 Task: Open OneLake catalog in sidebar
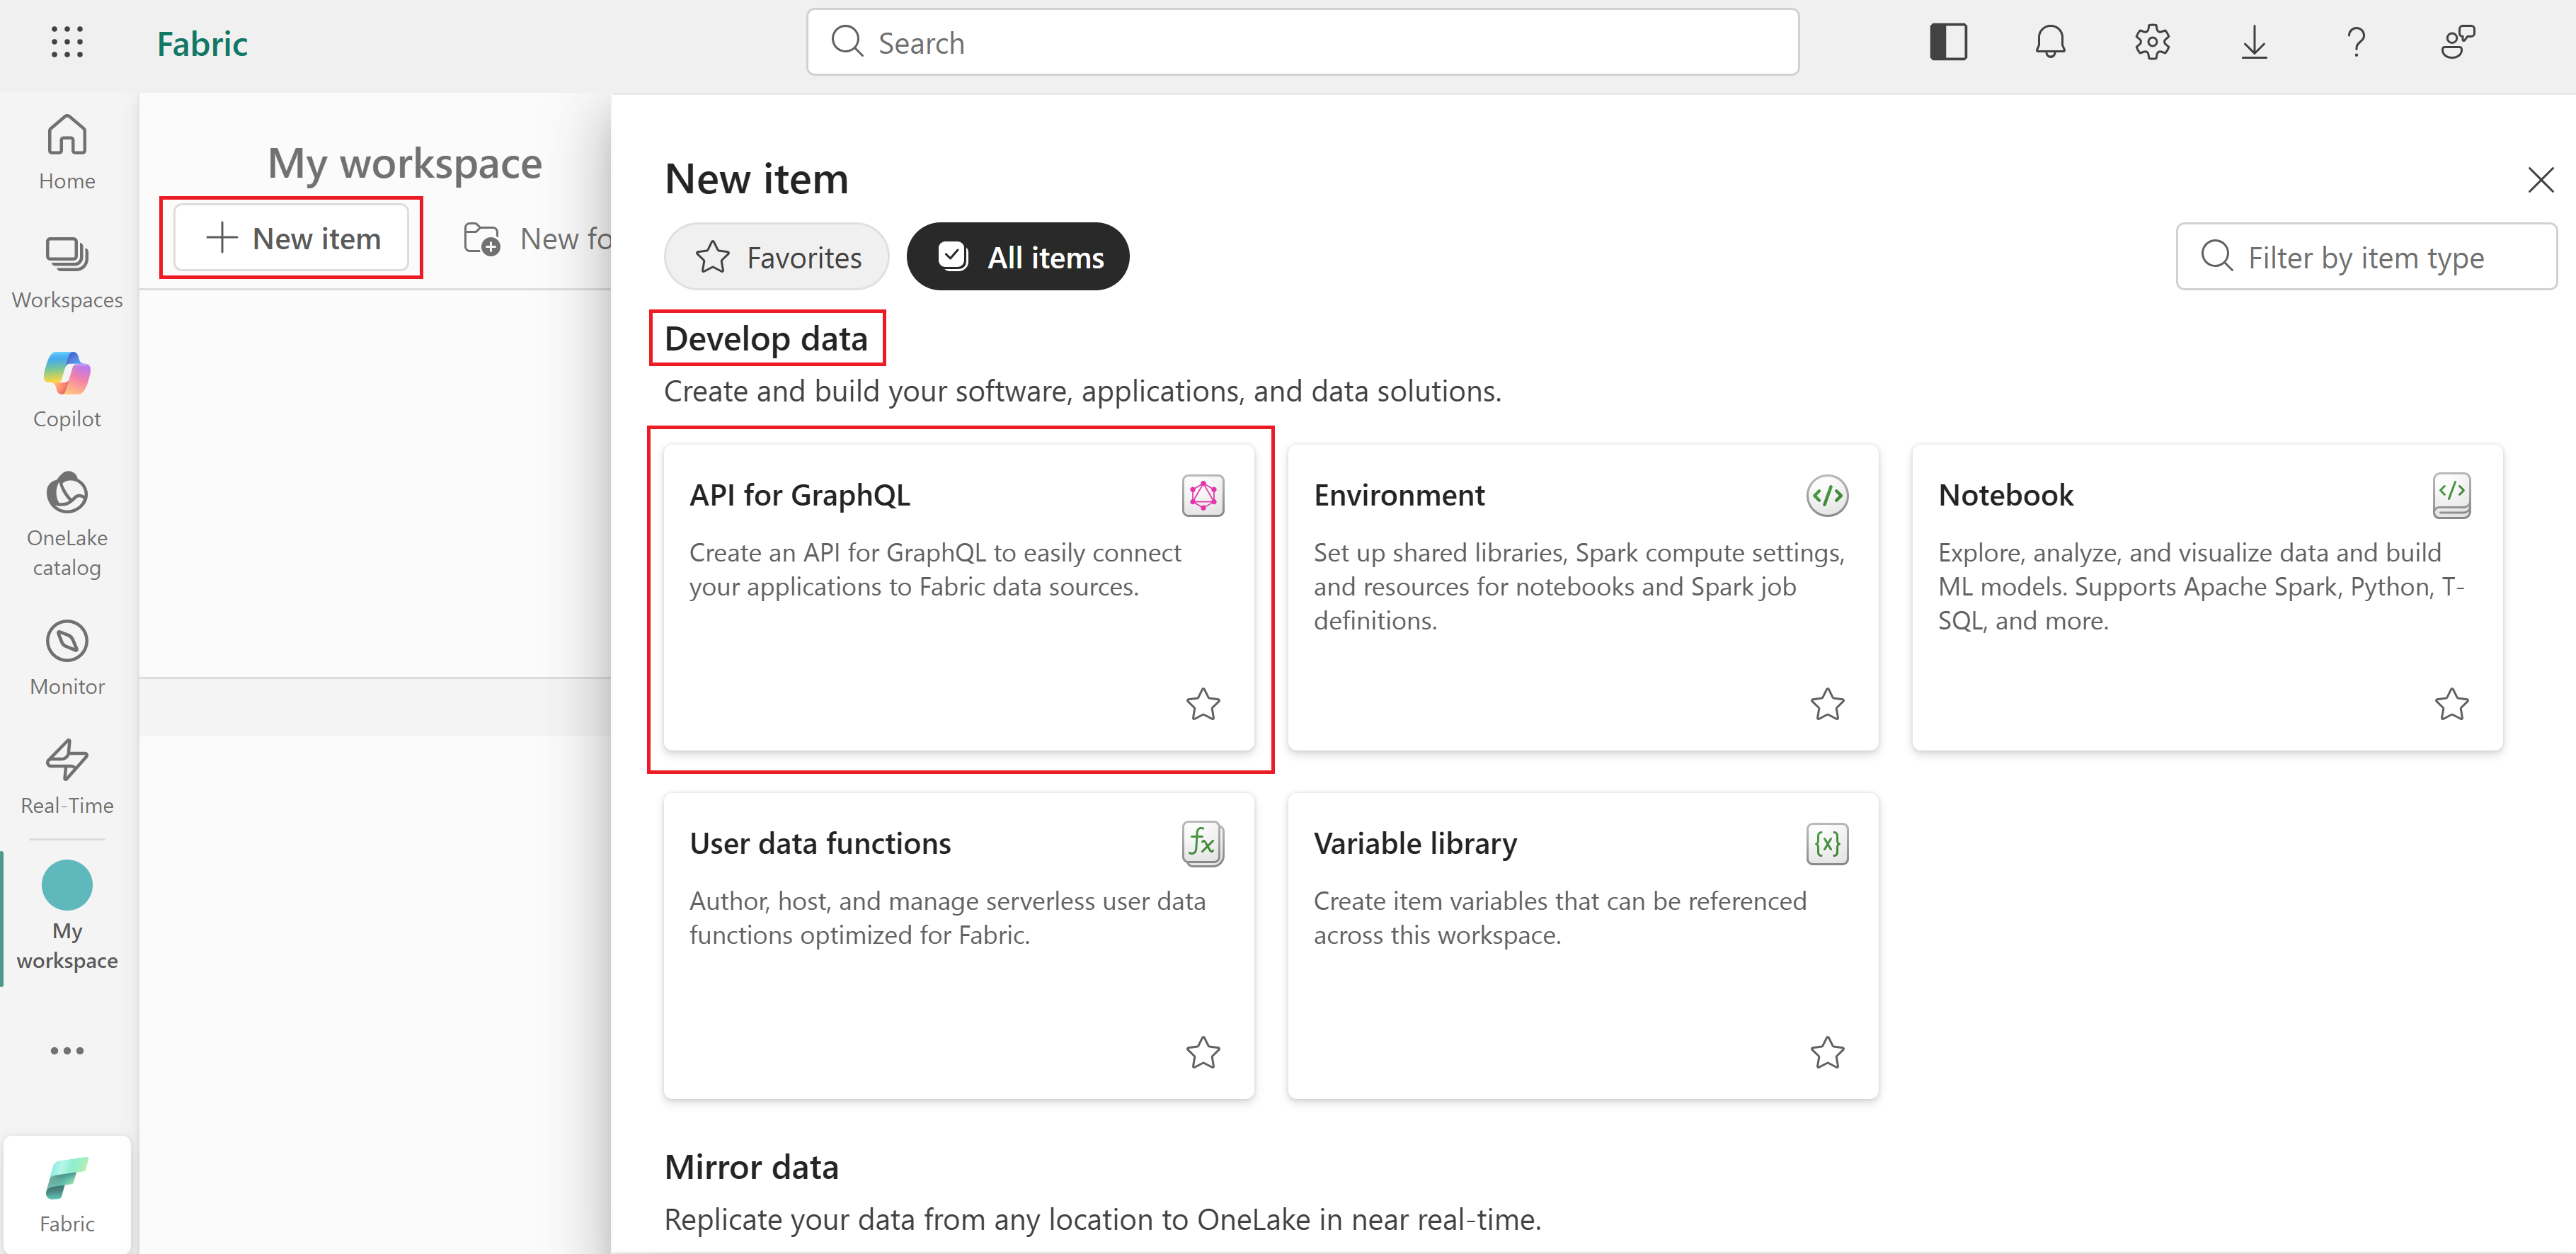tap(67, 524)
